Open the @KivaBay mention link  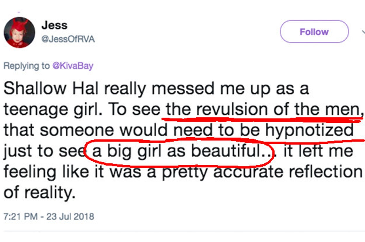(x=72, y=66)
